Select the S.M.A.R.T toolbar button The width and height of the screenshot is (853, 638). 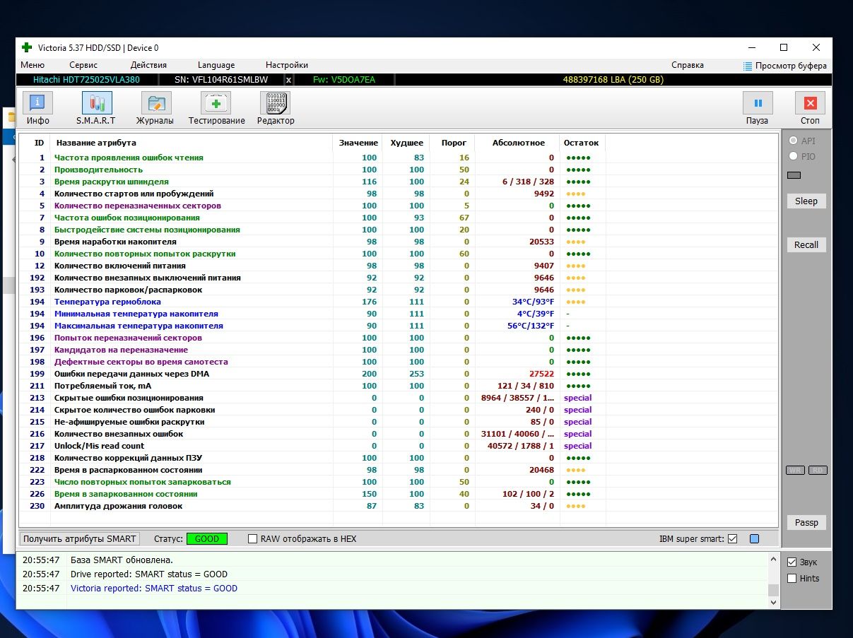96,109
